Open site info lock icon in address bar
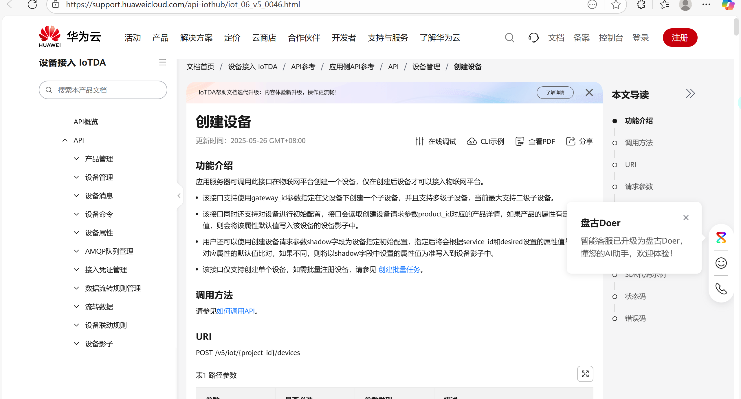The image size is (741, 399). [x=56, y=4]
